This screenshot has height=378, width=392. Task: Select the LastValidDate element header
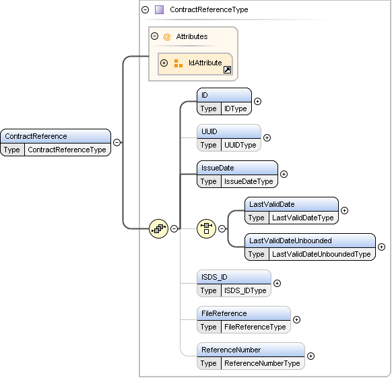click(x=292, y=204)
